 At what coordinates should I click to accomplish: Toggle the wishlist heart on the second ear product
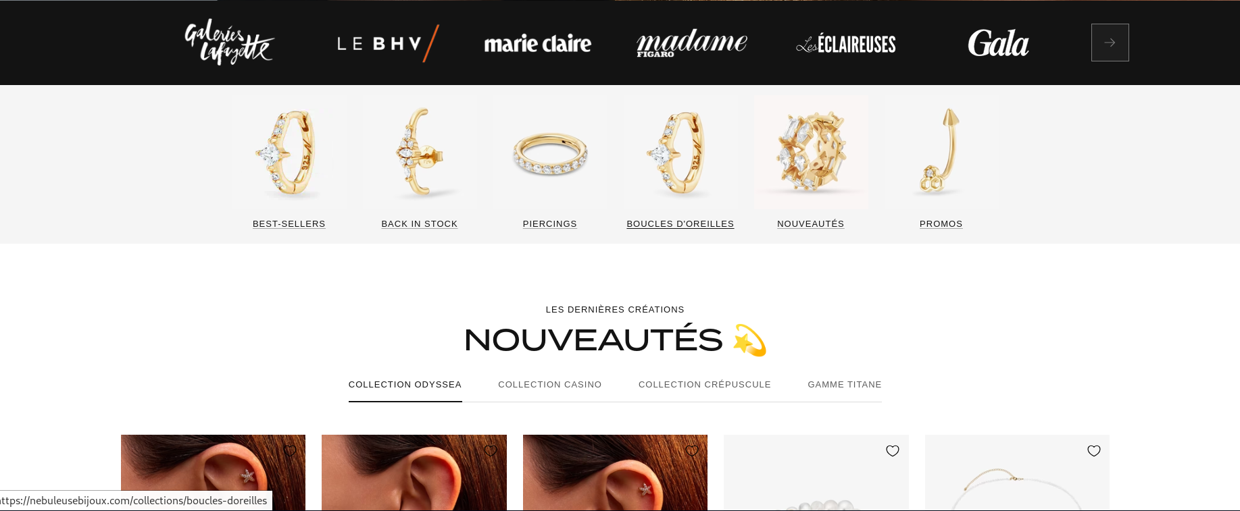(491, 450)
